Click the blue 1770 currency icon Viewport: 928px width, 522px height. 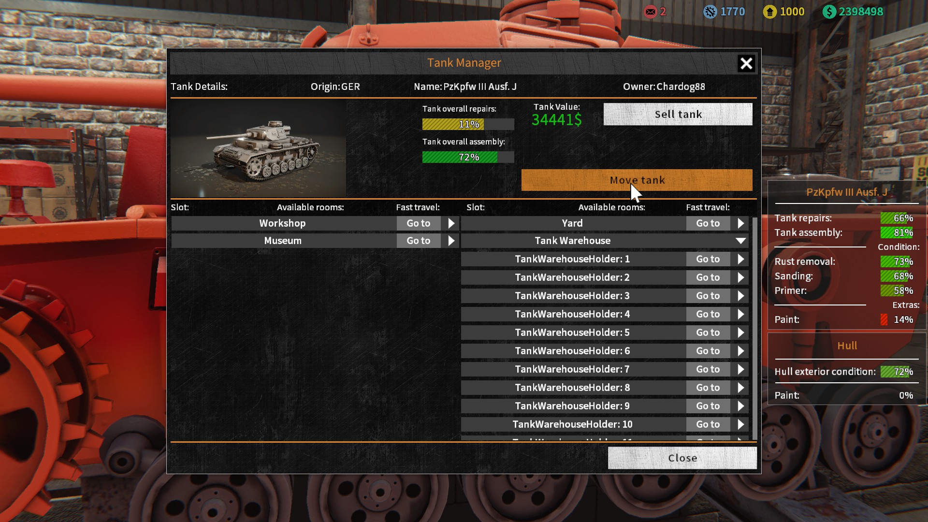(710, 12)
